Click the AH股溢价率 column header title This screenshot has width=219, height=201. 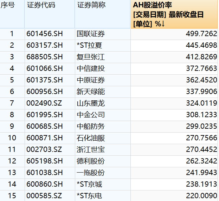pyautogui.click(x=153, y=5)
